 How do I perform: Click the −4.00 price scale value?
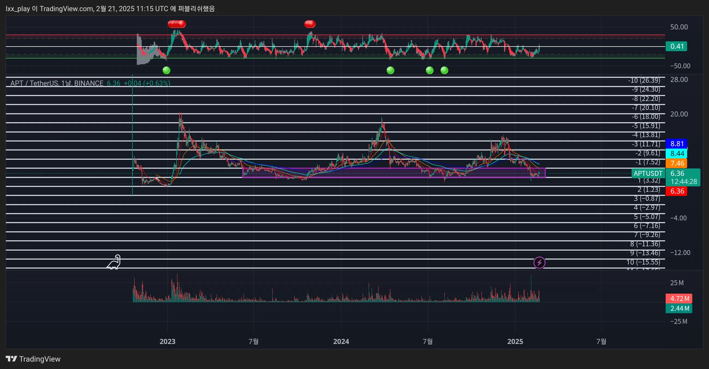pyautogui.click(x=678, y=218)
